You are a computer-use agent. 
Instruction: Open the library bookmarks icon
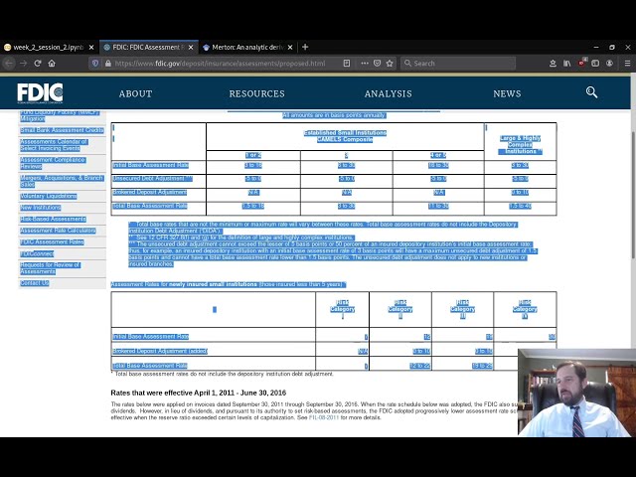pos(566,64)
